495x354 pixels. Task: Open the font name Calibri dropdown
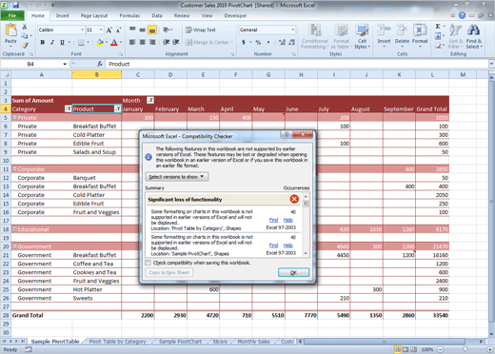click(x=83, y=30)
